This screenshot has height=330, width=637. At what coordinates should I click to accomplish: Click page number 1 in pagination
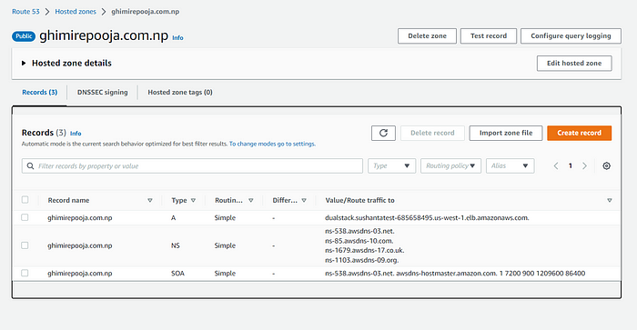tap(571, 166)
